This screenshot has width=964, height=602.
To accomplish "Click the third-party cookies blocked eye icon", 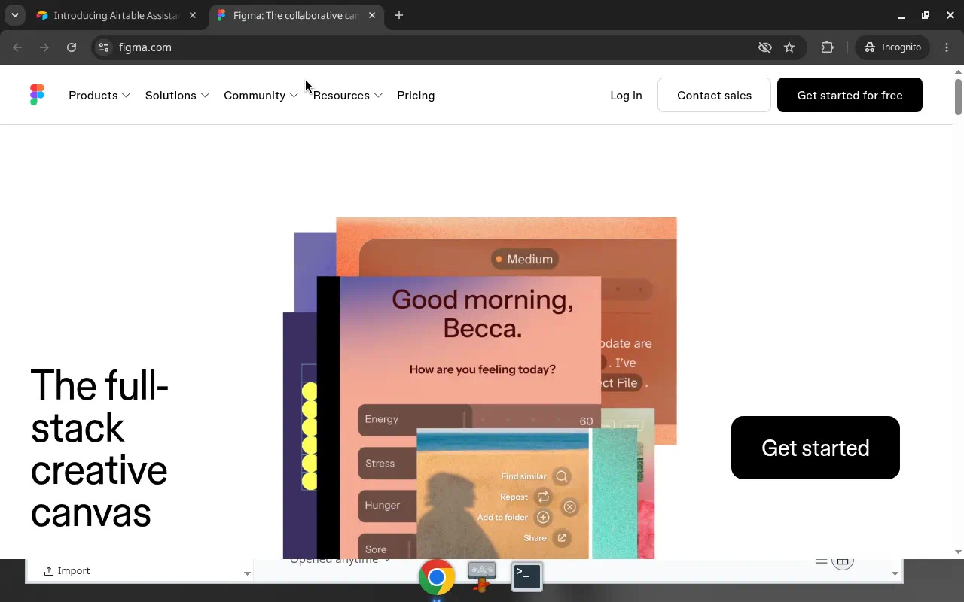I will point(765,47).
